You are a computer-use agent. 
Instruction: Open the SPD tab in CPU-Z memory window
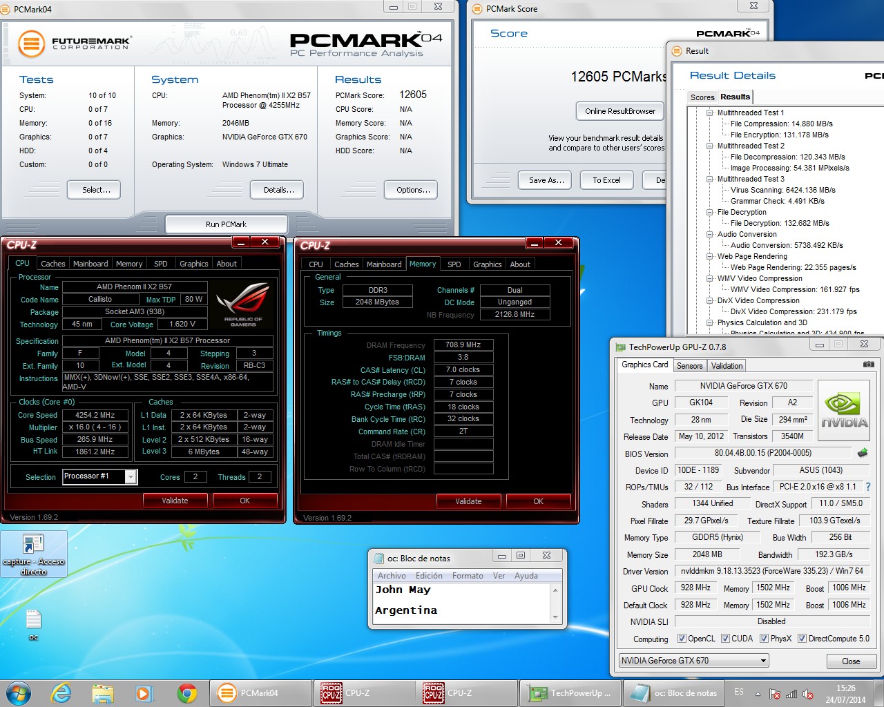(454, 264)
